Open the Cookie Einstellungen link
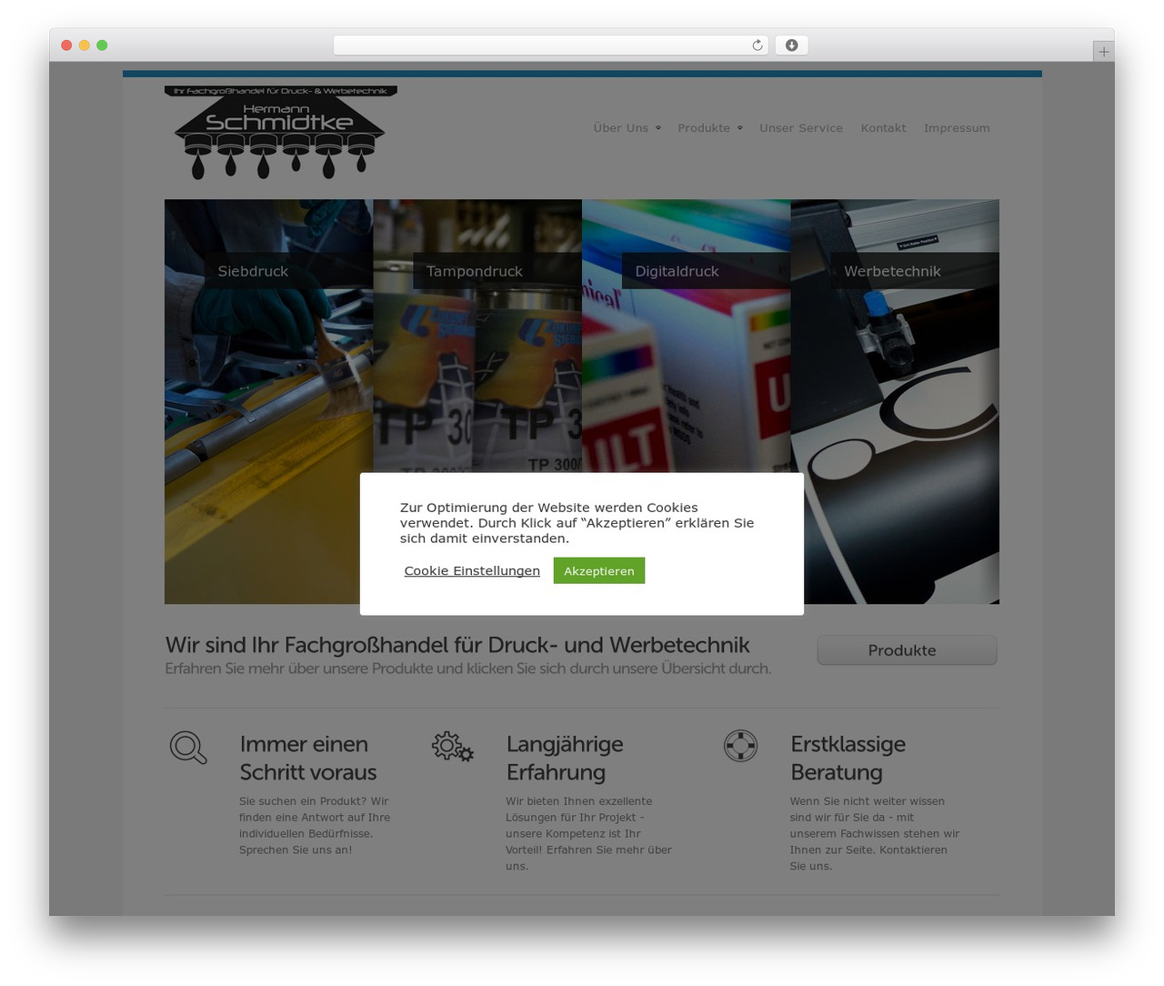The width and height of the screenshot is (1164, 986). click(472, 570)
